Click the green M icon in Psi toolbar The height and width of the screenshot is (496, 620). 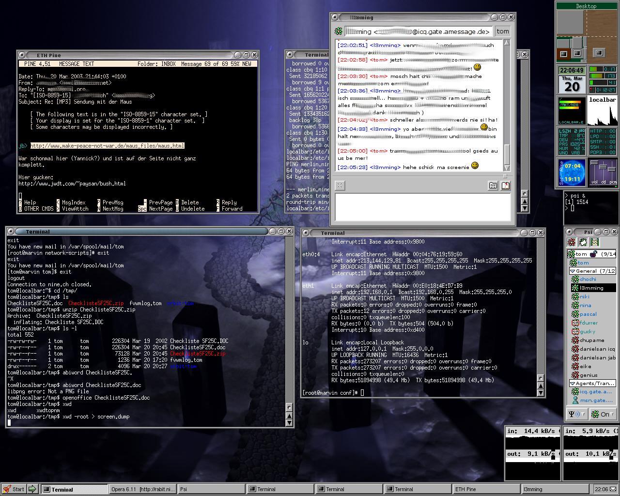[x=595, y=242]
